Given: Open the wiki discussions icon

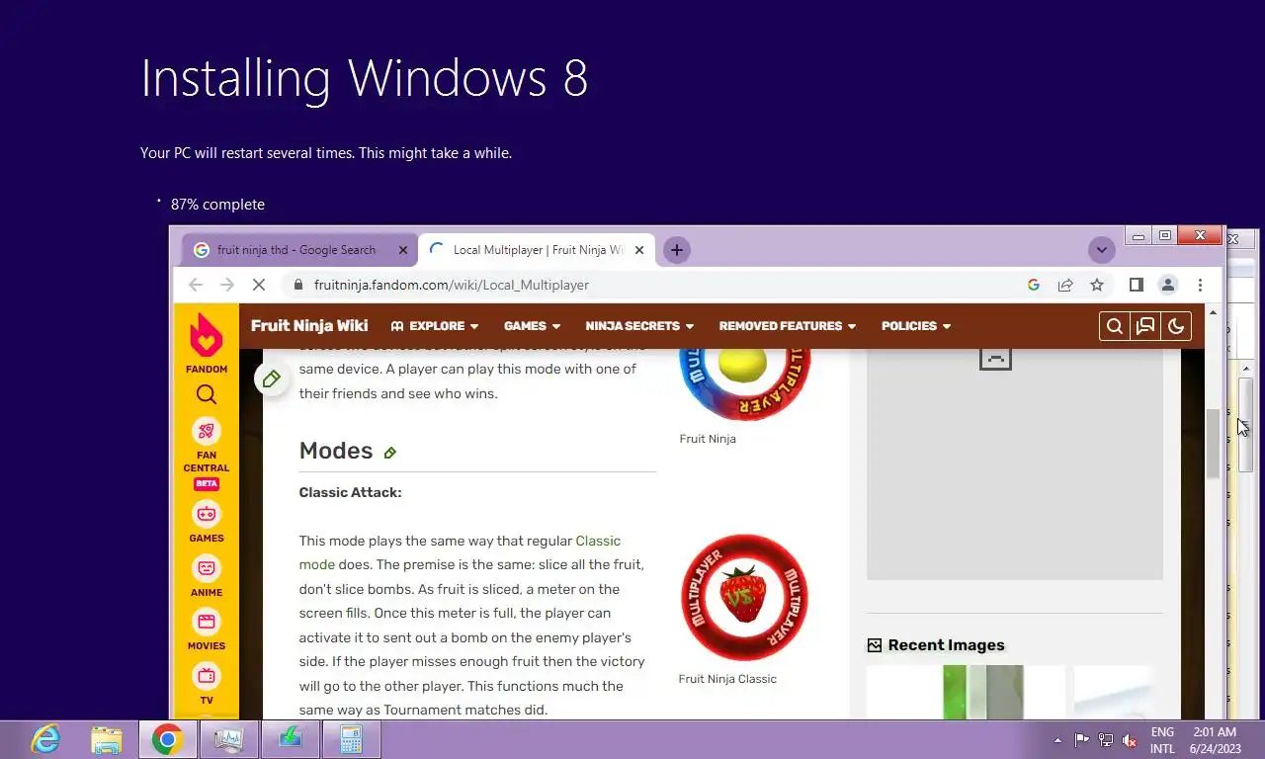Looking at the screenshot, I should coord(1145,326).
